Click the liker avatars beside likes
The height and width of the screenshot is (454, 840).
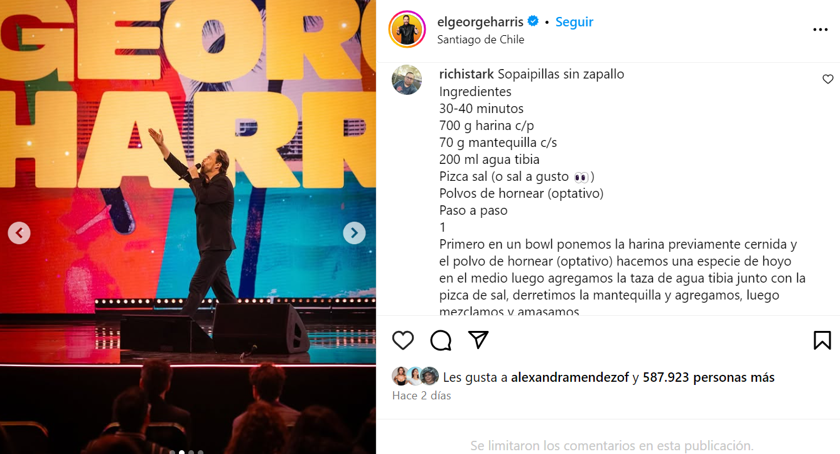coord(416,376)
